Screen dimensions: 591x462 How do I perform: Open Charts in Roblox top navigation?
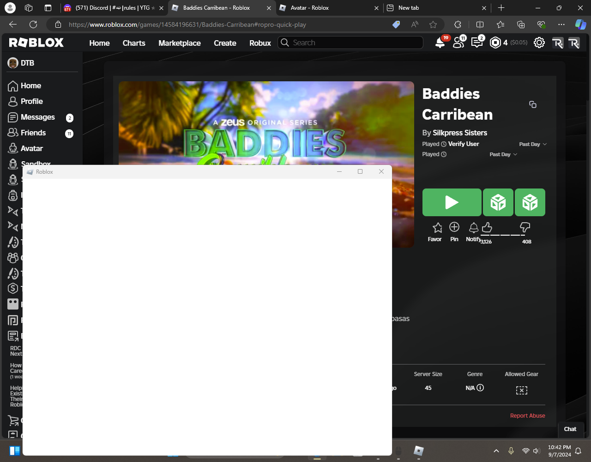[134, 43]
